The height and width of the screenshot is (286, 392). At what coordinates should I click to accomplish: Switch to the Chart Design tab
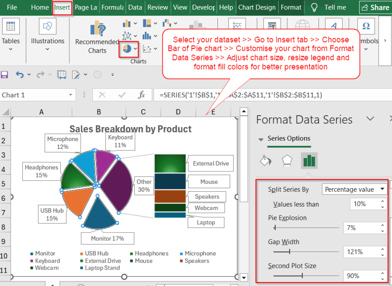coord(257,7)
